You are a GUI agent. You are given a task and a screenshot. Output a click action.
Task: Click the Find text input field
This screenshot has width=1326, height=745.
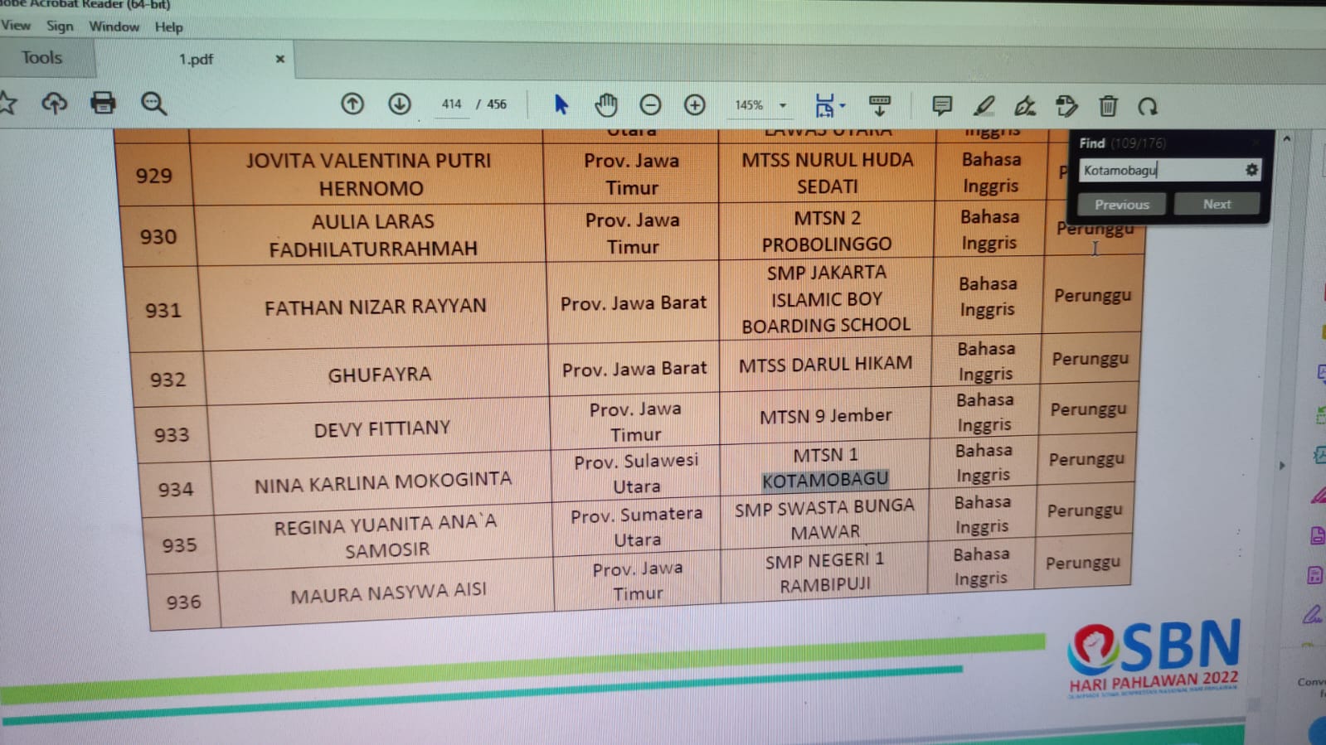1158,171
